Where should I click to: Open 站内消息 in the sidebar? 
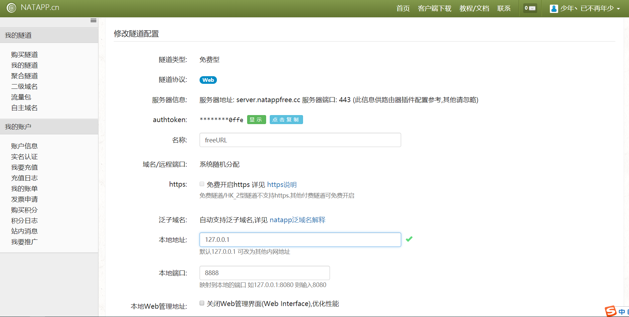(24, 231)
